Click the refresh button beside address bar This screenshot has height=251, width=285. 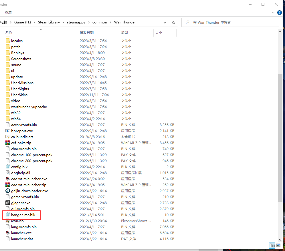point(174,22)
